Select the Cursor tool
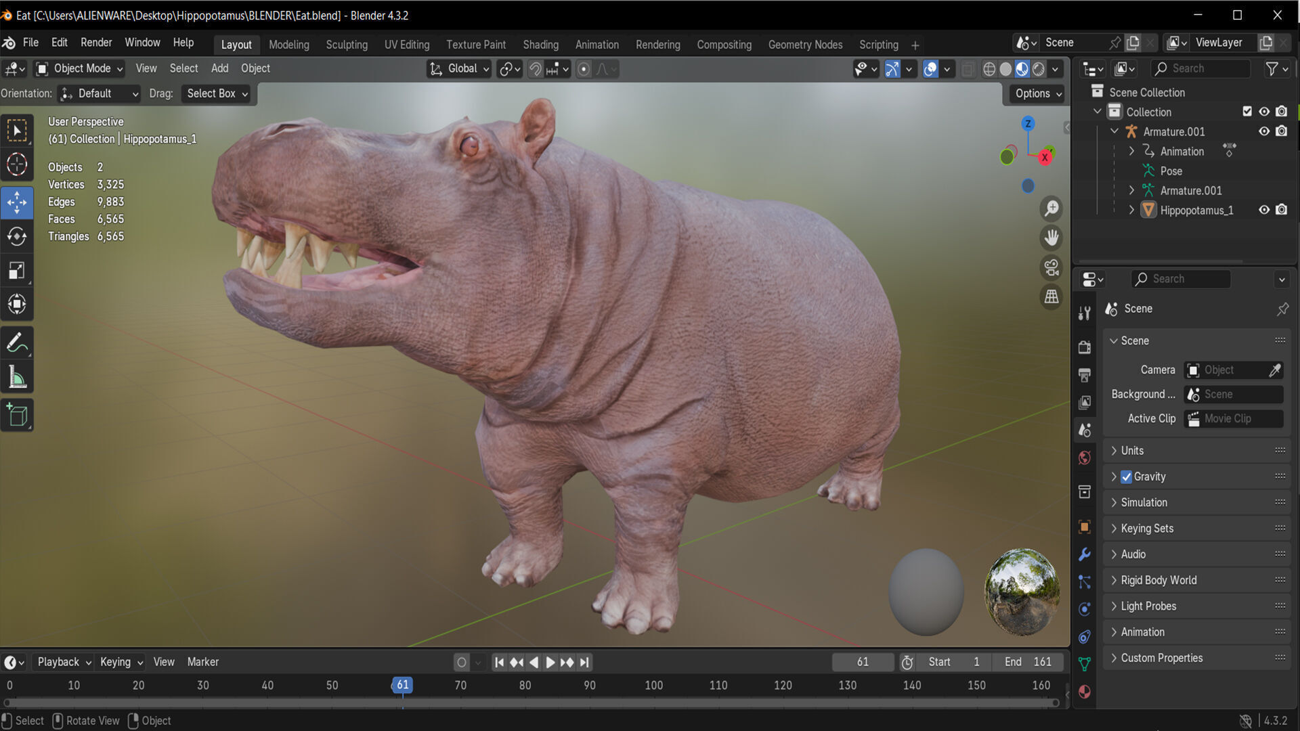This screenshot has height=731, width=1300. (17, 164)
